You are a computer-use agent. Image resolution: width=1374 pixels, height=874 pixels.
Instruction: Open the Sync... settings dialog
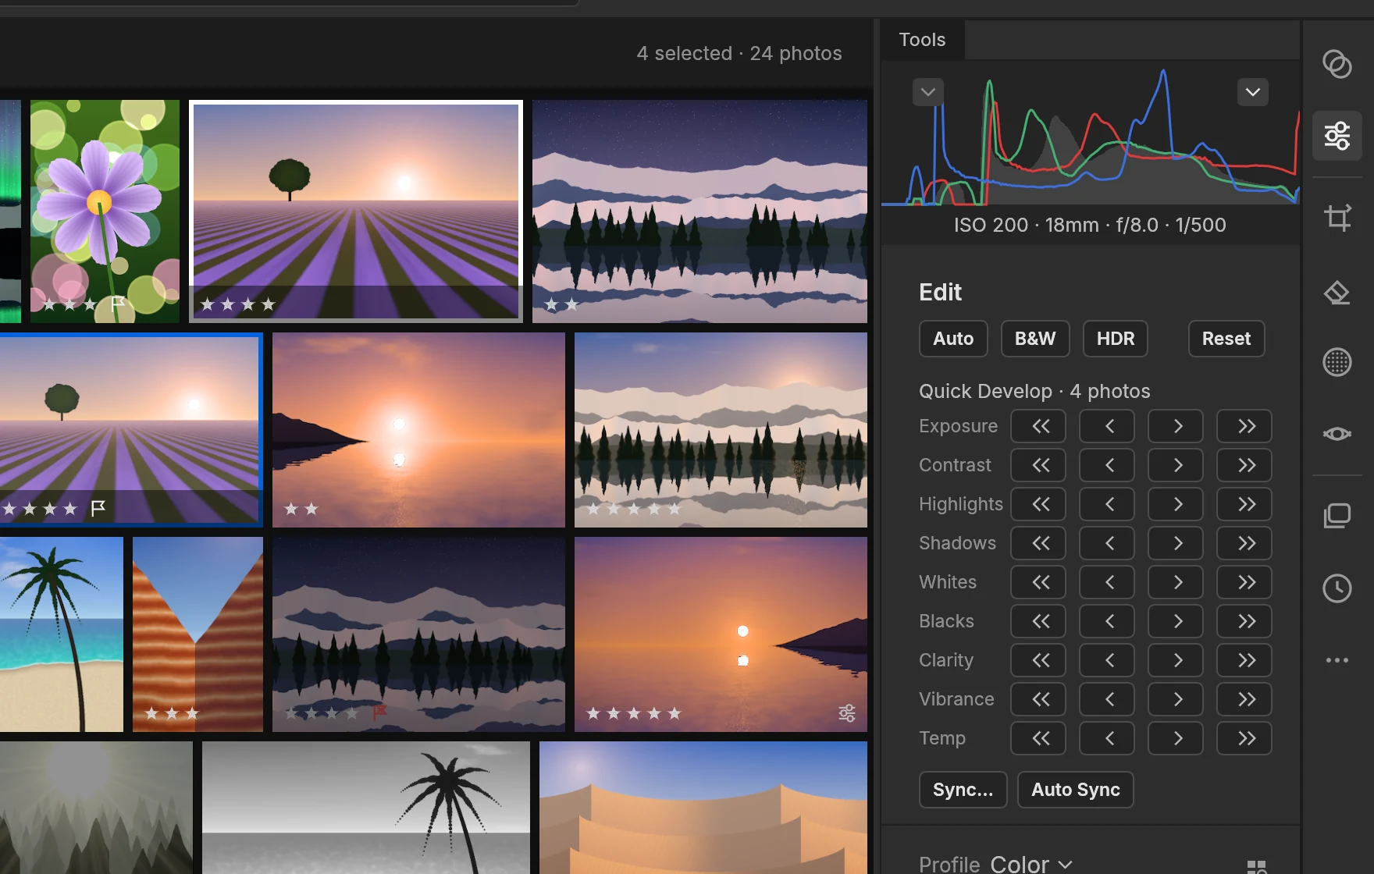[x=963, y=790]
